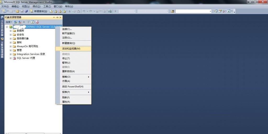Open Object Explorer window position dropdown arrow
268x134 pixels.
54,17
